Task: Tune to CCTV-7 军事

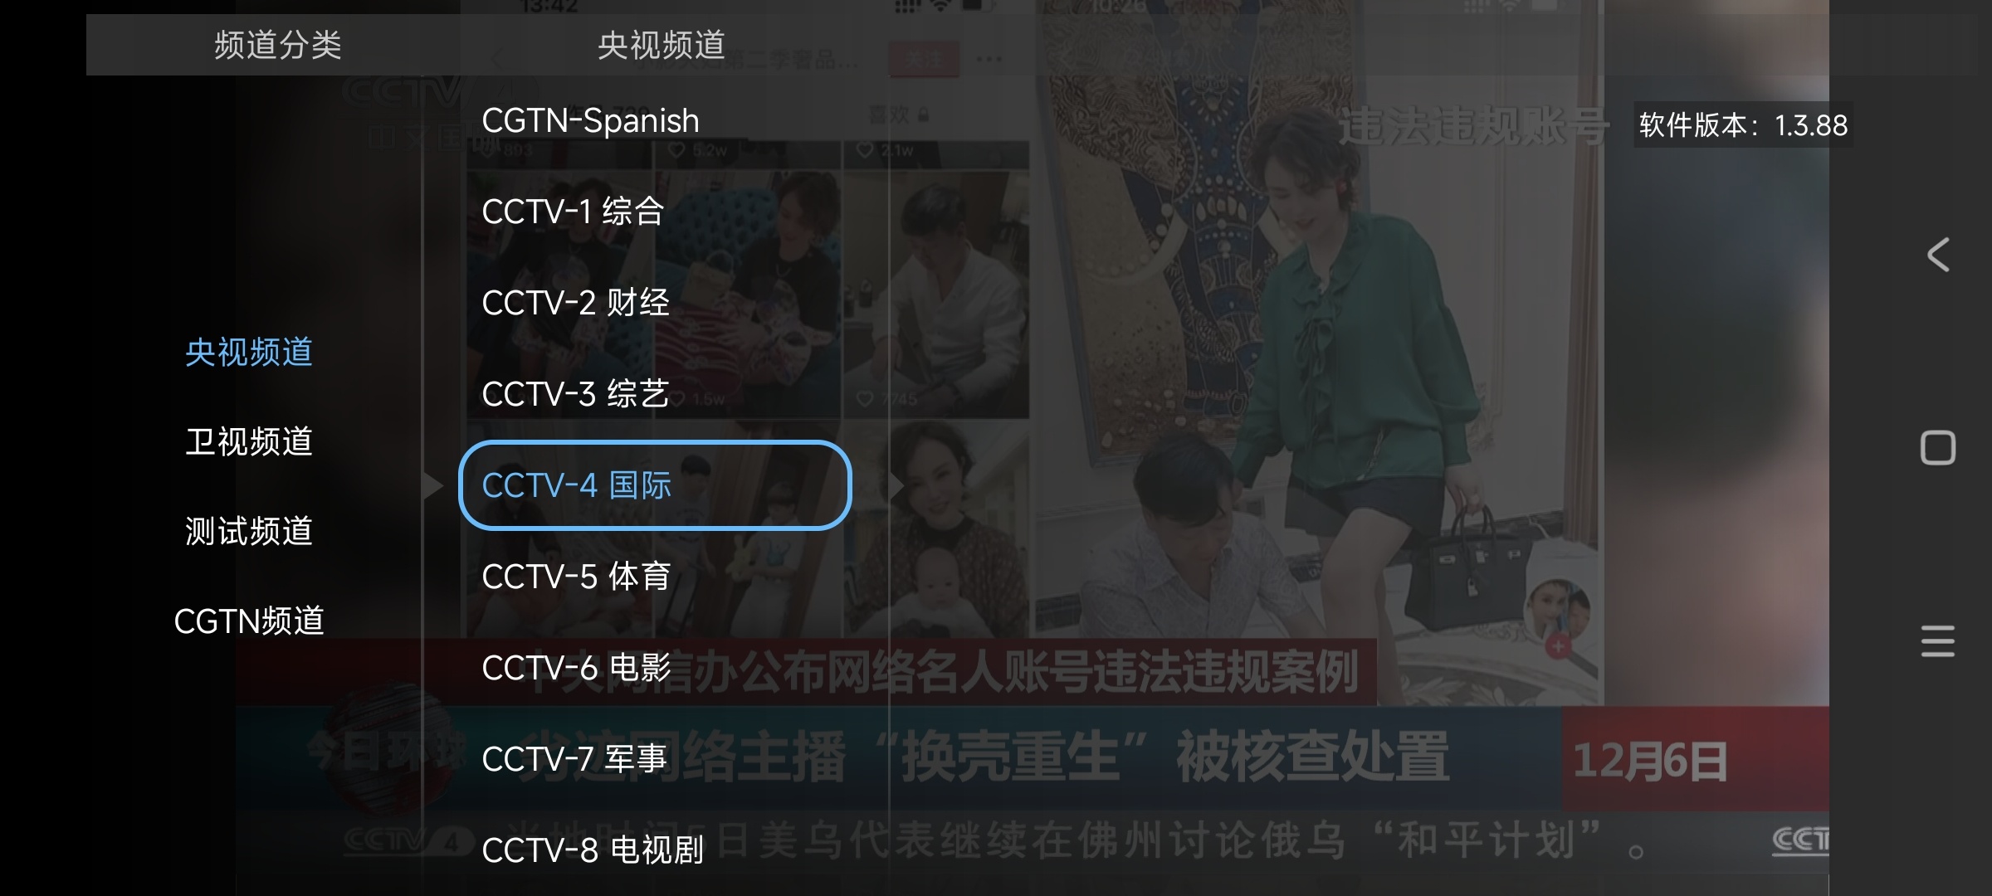Action: (x=574, y=759)
